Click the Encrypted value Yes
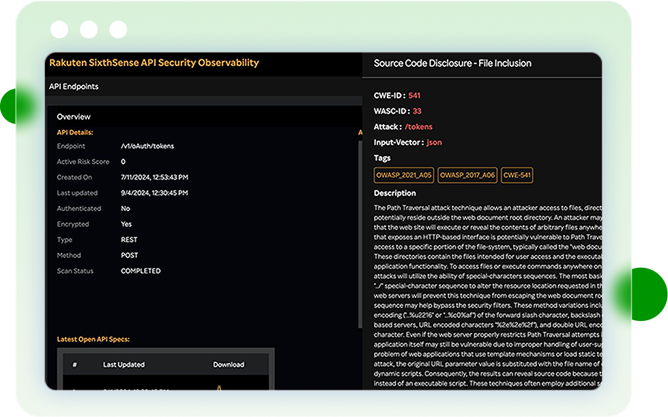This screenshot has width=668, height=417. pyautogui.click(x=126, y=223)
